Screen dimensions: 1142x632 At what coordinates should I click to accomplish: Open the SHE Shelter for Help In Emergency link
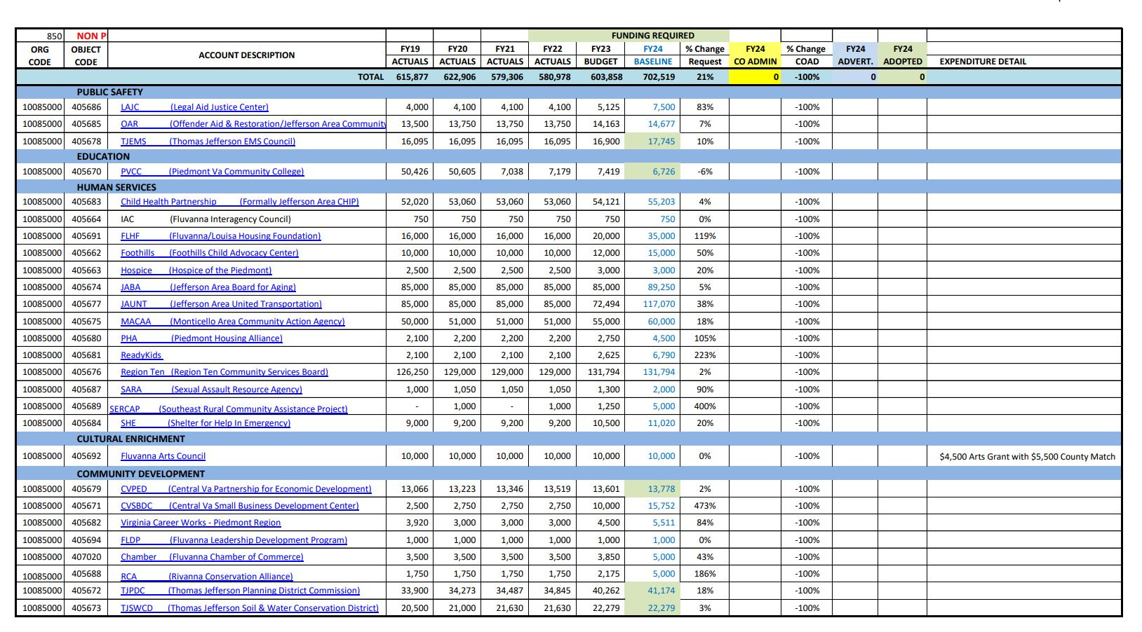(x=205, y=423)
